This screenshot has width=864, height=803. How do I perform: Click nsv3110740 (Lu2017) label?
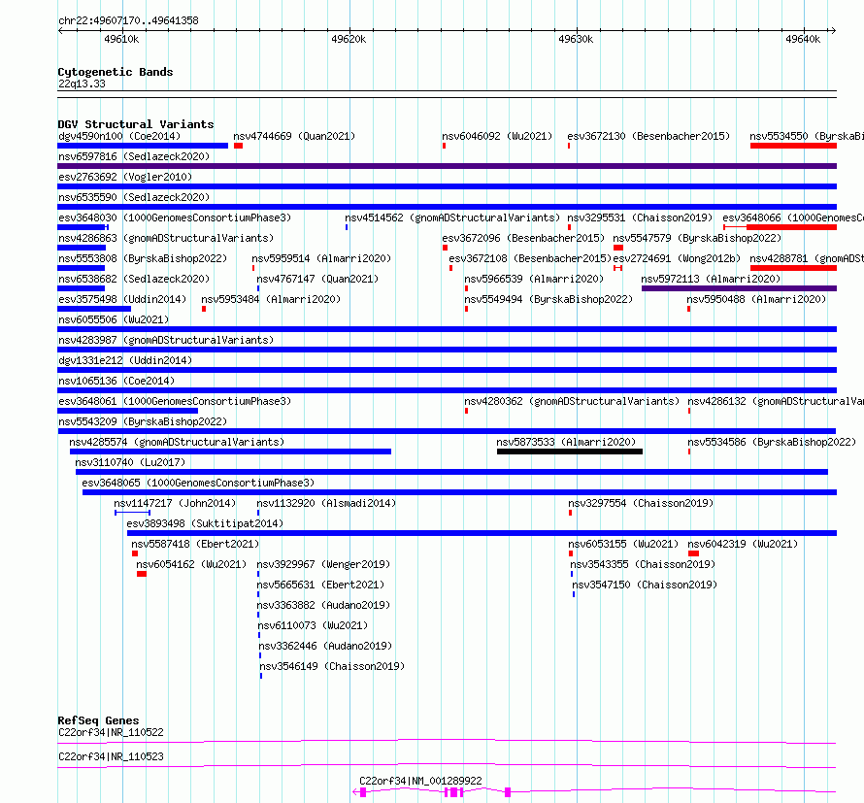click(131, 462)
